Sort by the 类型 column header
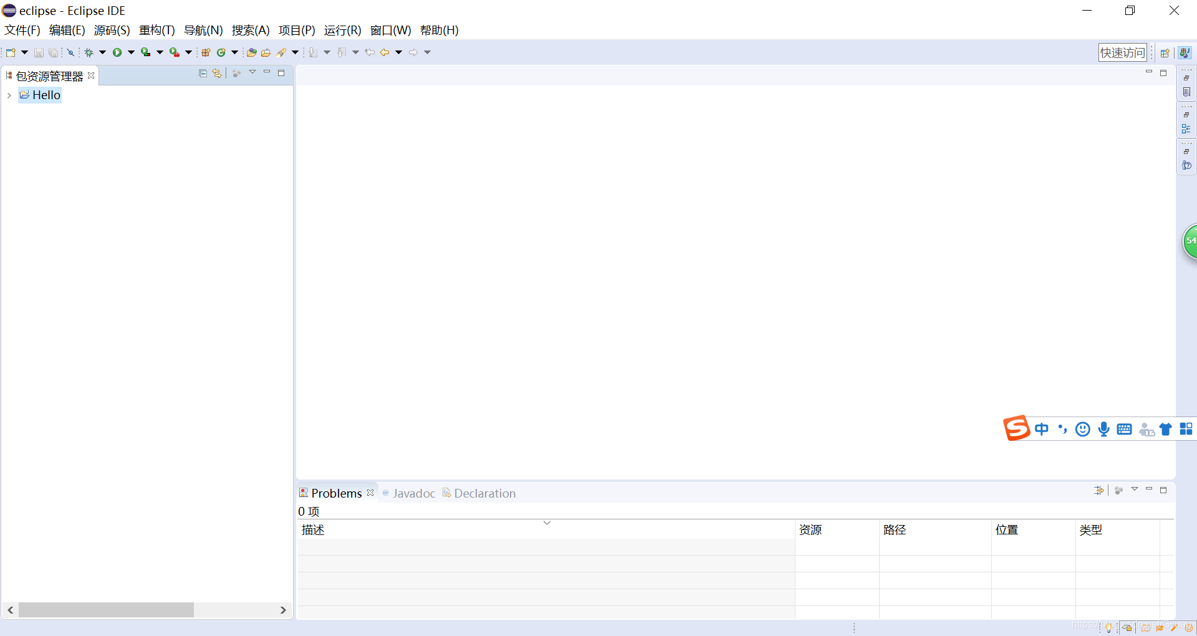Viewport: 1197px width, 636px height. click(1118, 530)
